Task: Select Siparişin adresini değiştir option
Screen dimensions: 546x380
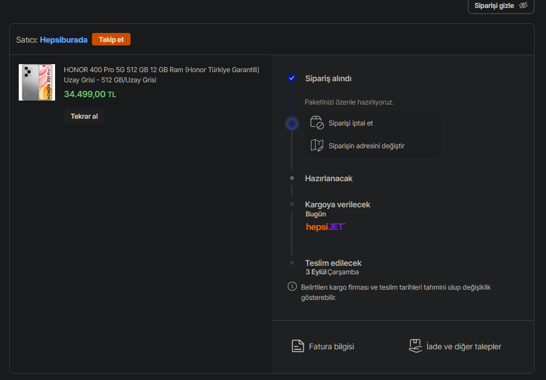Action: [366, 146]
